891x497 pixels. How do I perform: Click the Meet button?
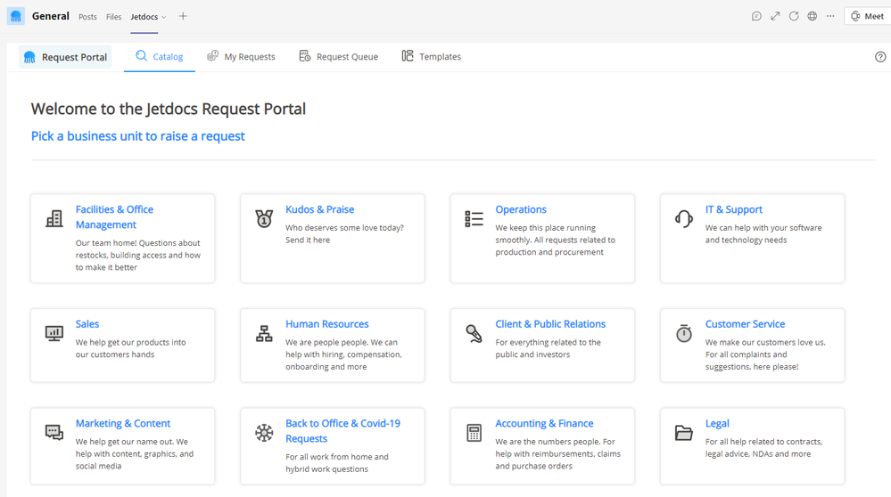click(x=868, y=16)
